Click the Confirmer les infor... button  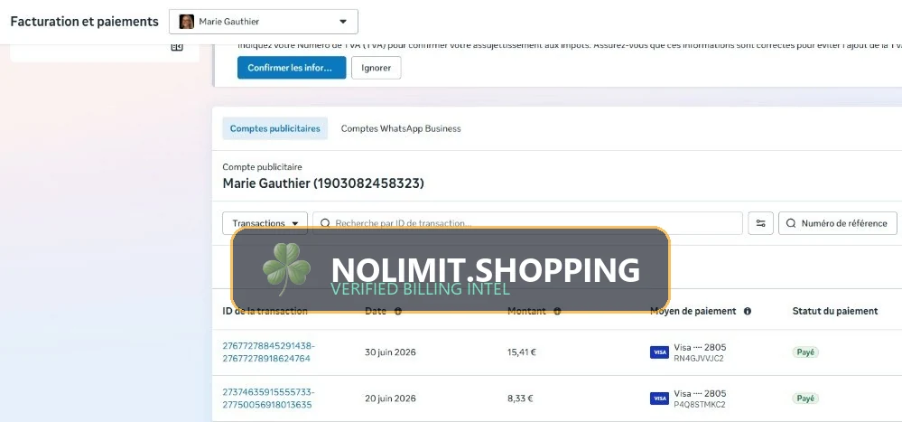coord(292,68)
